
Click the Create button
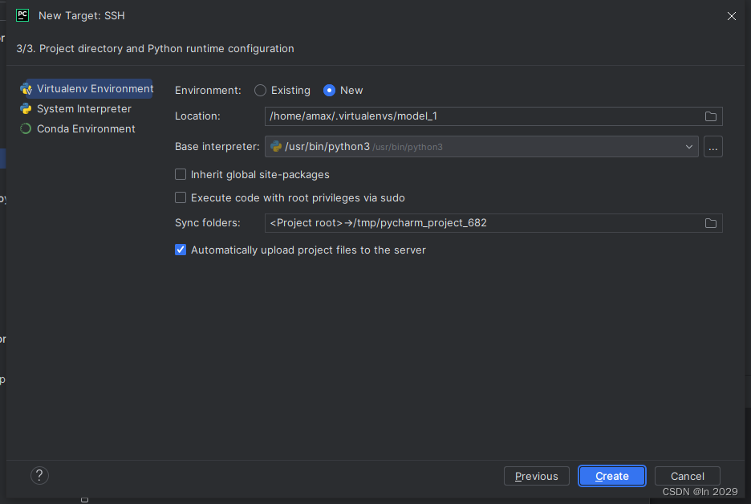pos(612,476)
